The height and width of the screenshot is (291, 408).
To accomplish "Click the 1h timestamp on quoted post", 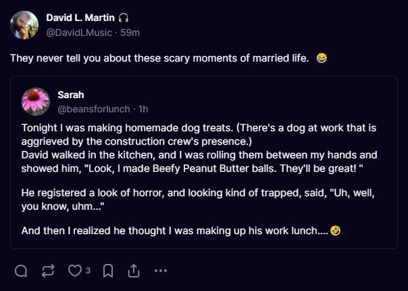I will [143, 108].
